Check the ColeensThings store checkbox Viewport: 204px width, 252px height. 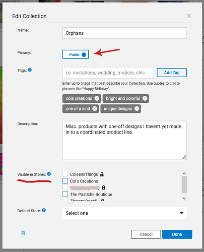tap(65, 174)
